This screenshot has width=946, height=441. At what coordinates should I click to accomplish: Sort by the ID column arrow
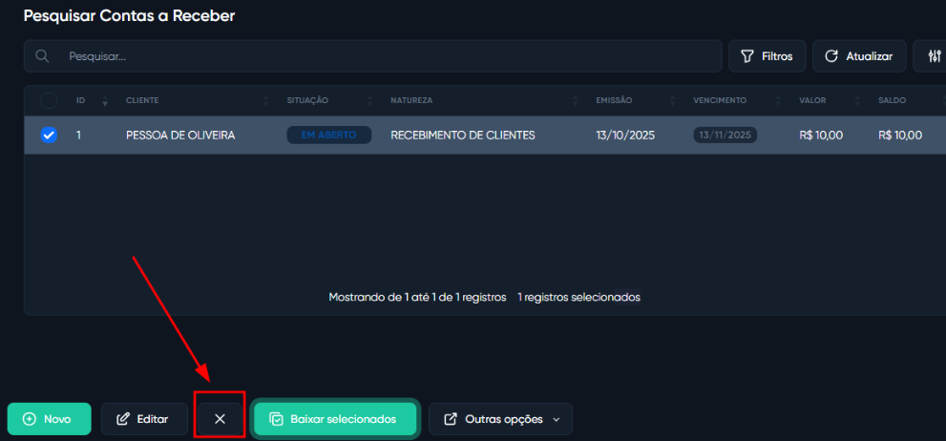pyautogui.click(x=104, y=101)
